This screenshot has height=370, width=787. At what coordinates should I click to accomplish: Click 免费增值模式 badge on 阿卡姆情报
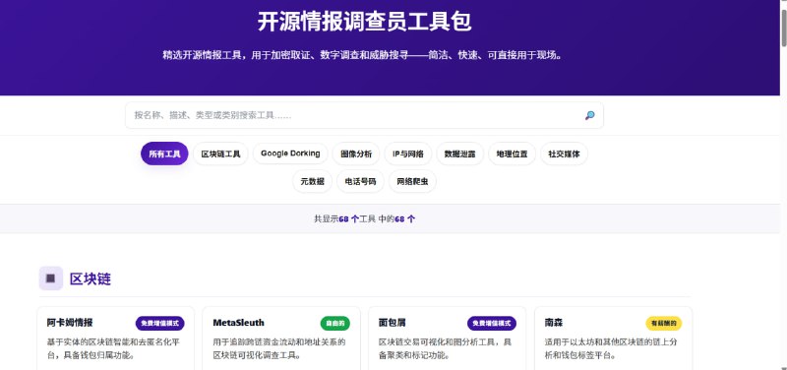pos(160,324)
